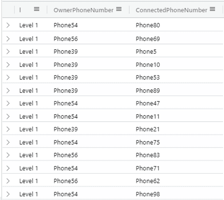The height and width of the screenshot is (200, 224).
Task: Expand the row connected to Phone62
Action: tap(8, 181)
